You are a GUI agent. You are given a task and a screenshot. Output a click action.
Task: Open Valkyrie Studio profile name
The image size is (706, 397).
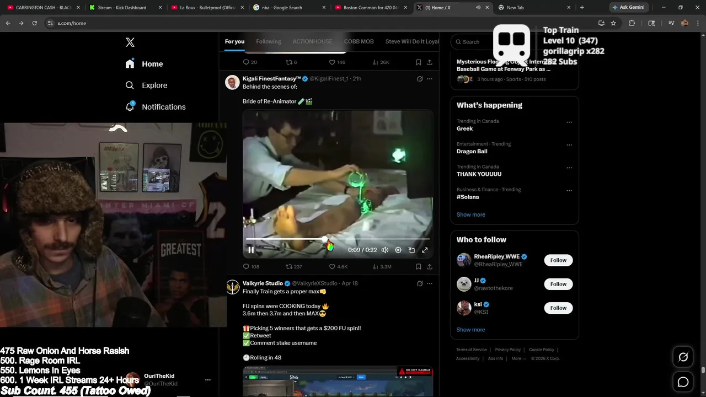click(263, 283)
